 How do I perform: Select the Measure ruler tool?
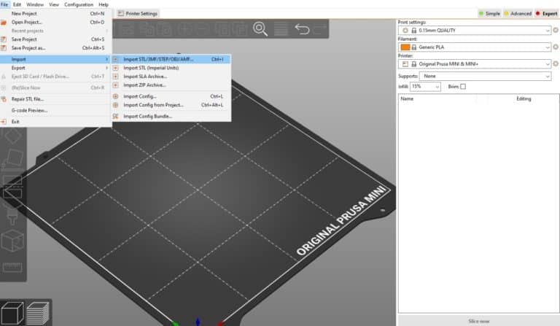coord(12,267)
